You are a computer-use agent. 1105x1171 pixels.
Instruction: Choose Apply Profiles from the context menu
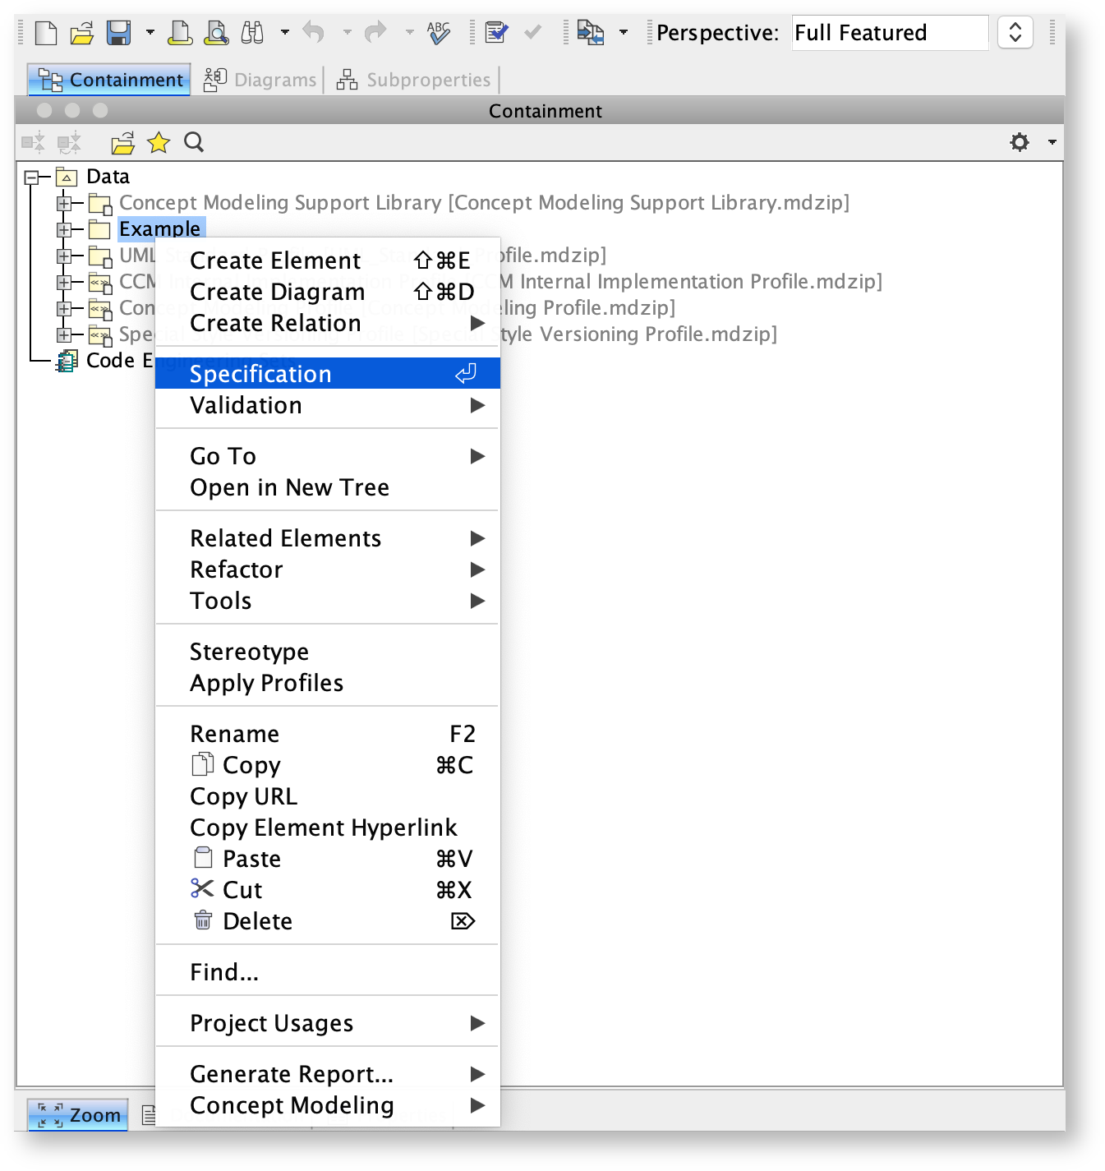[328, 683]
